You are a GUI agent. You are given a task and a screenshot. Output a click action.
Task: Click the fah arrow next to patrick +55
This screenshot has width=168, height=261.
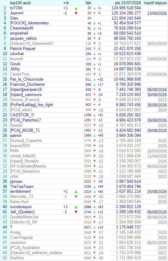point(94,136)
